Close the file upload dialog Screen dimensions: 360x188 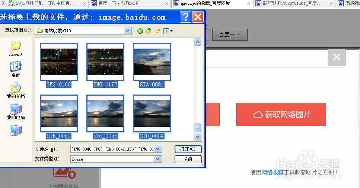[x=198, y=17]
